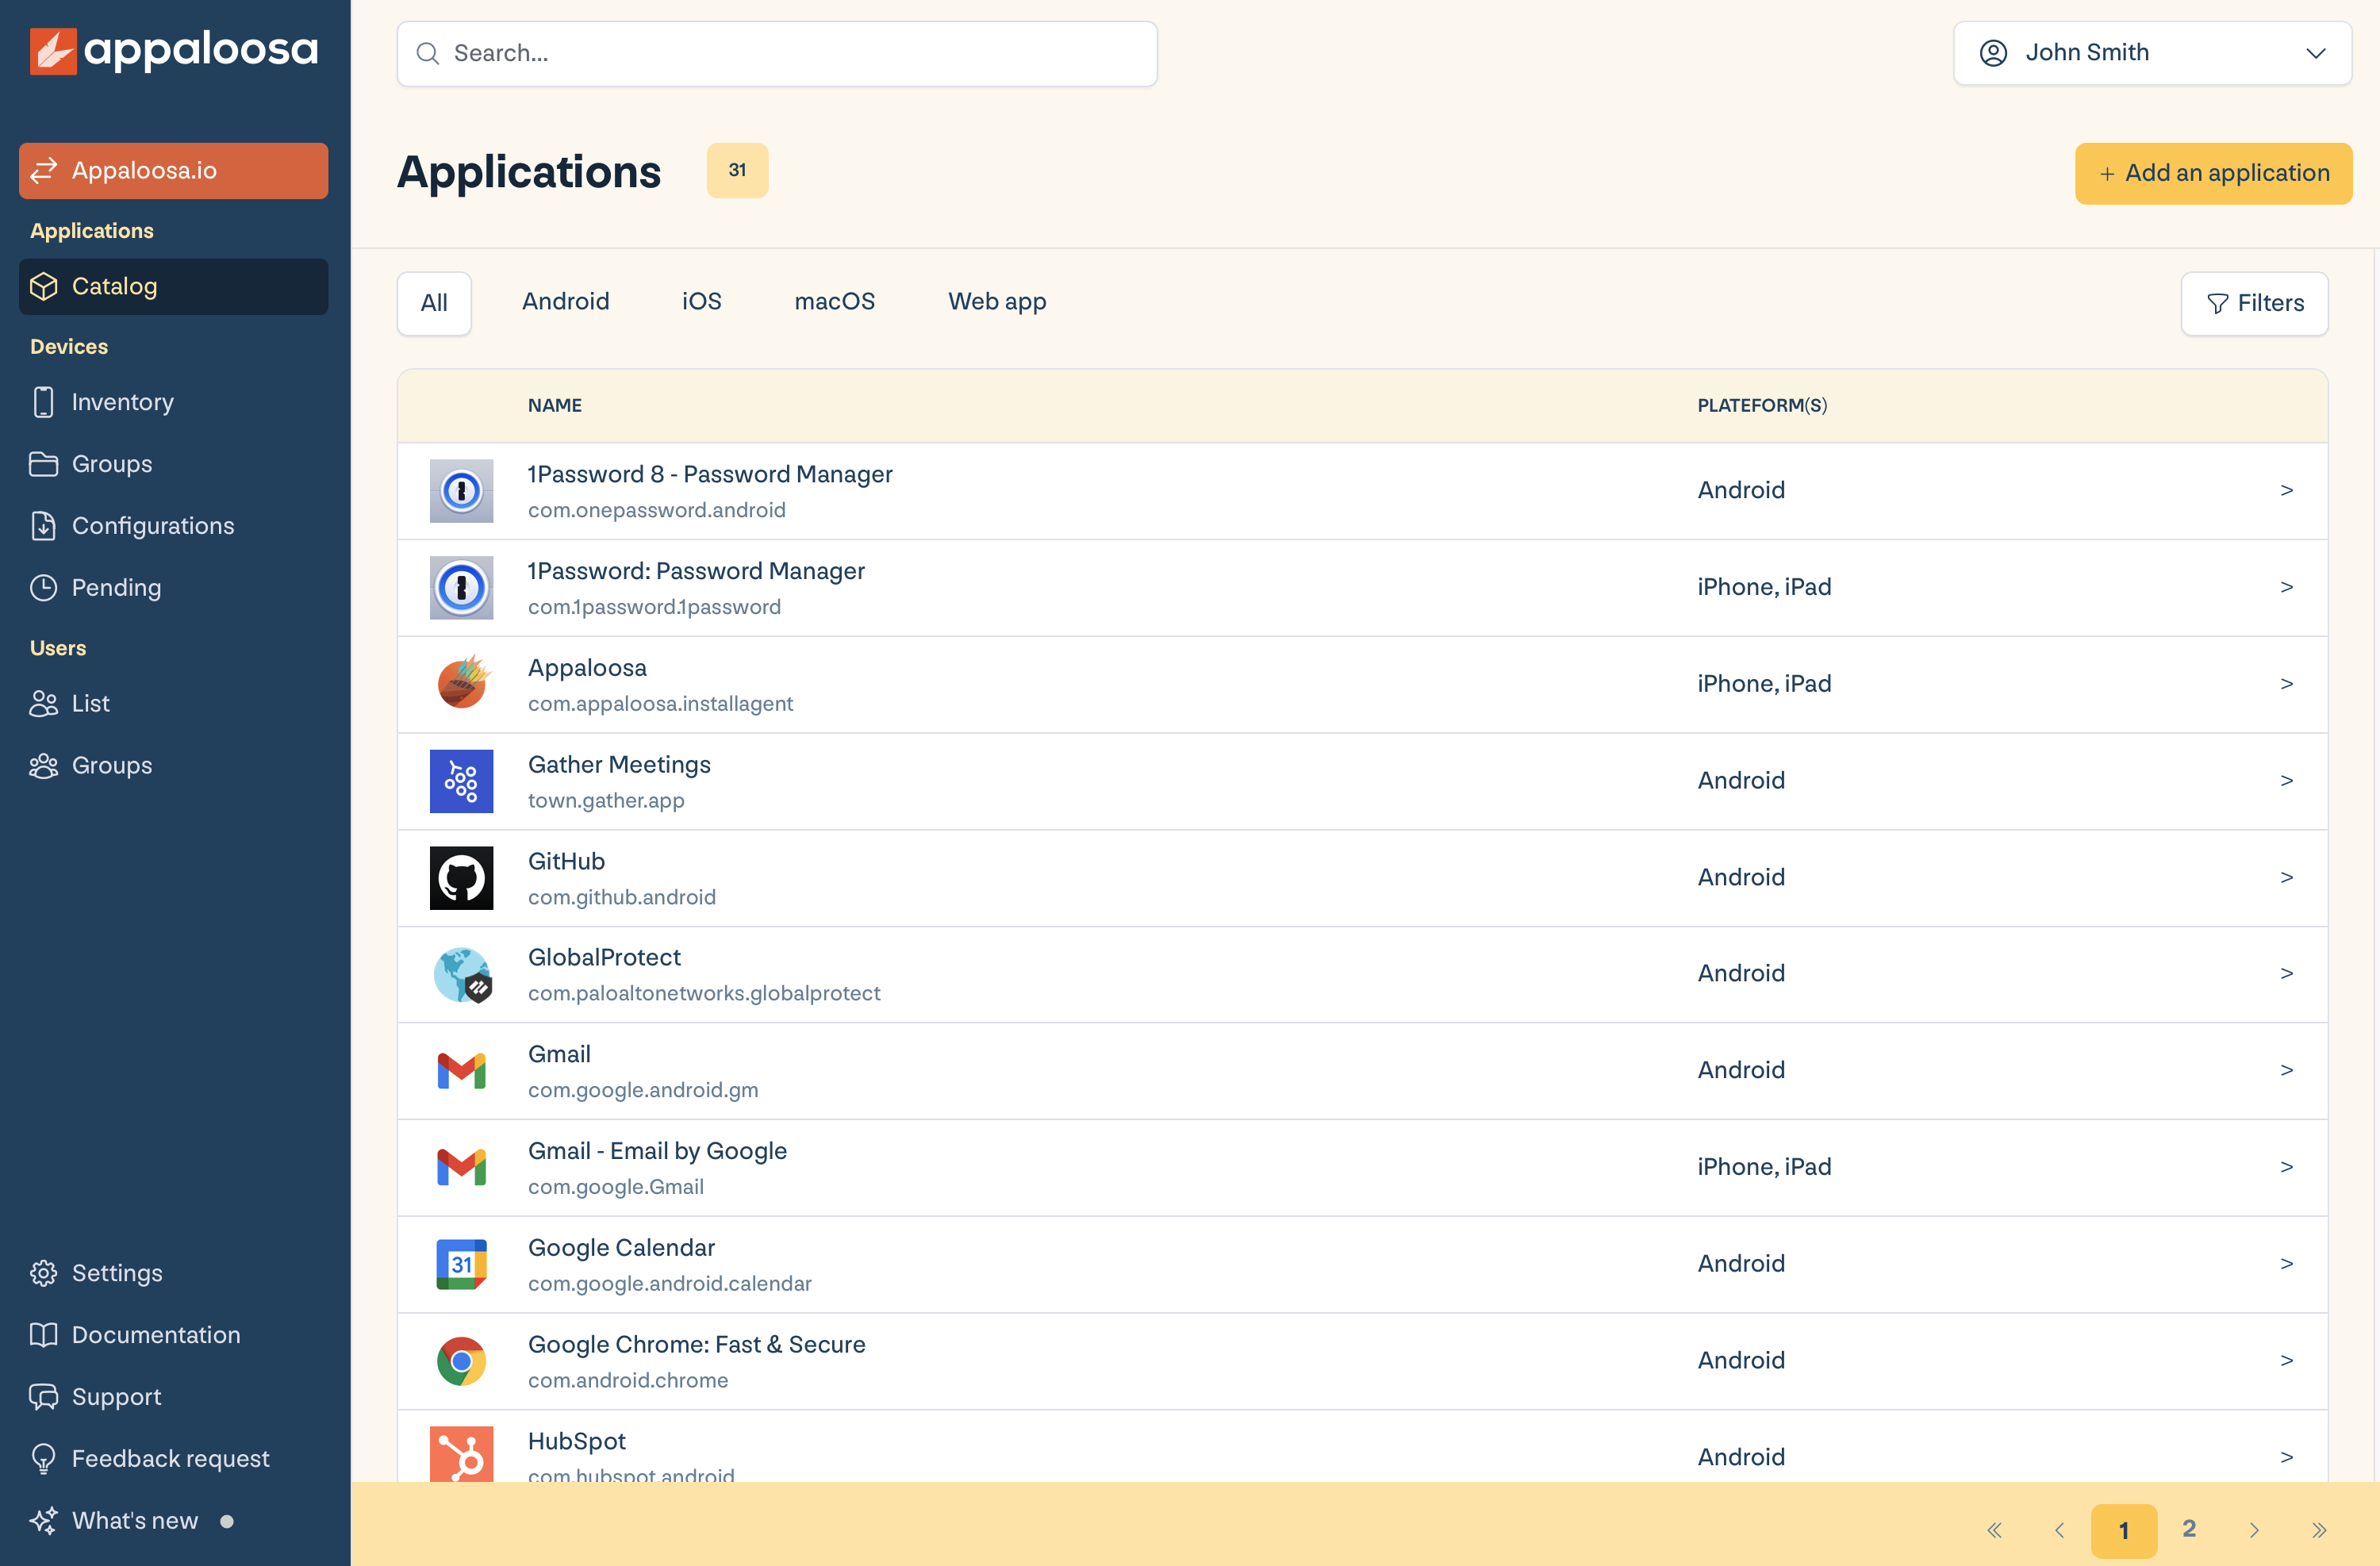Switch to the macOS tab
The width and height of the screenshot is (2380, 1566).
[834, 302]
